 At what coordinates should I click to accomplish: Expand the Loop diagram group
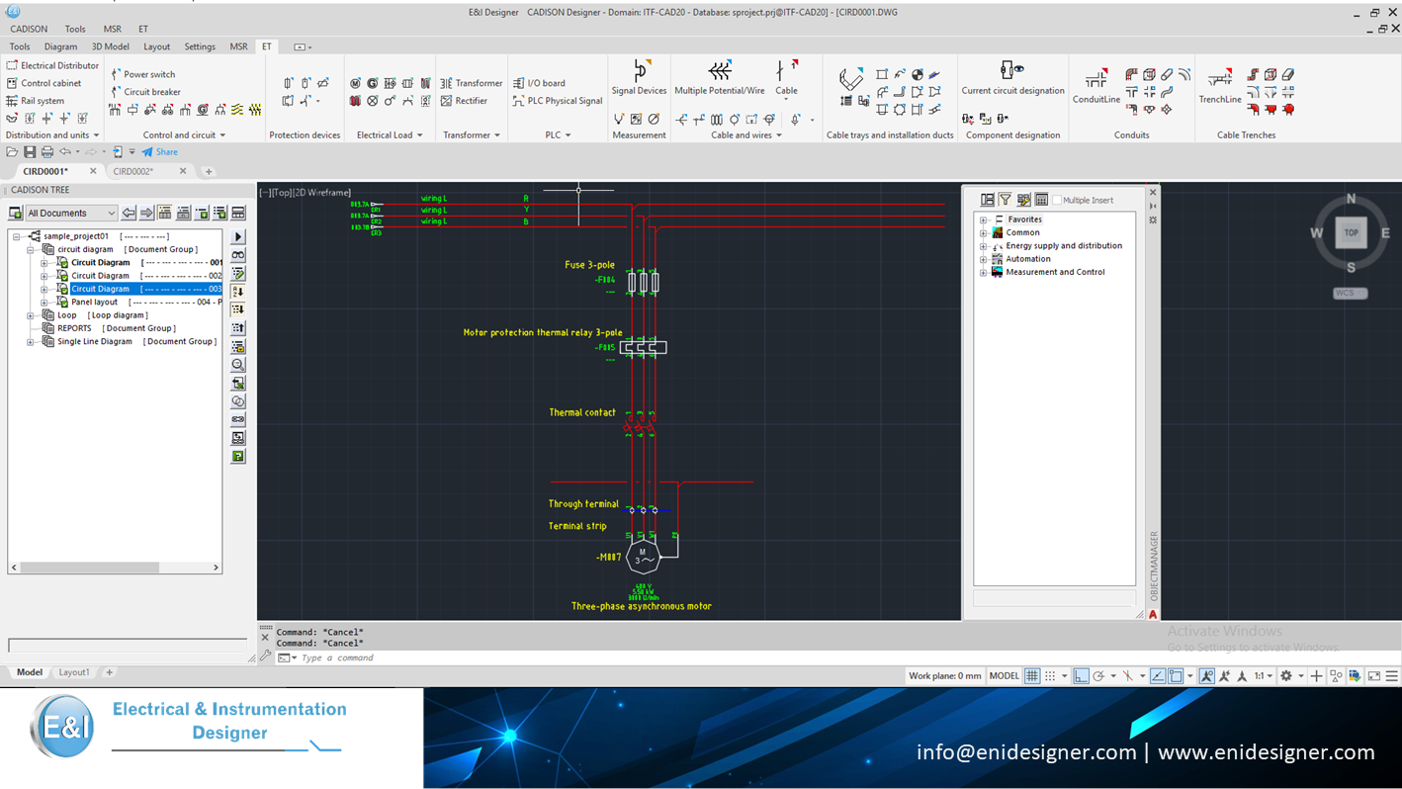[x=31, y=315]
